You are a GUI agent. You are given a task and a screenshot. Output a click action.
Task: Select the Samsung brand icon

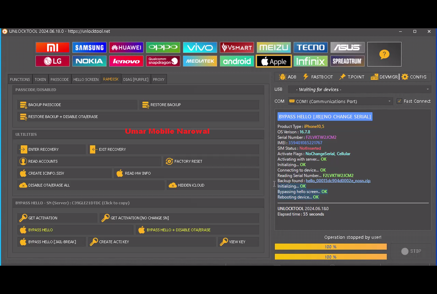[x=89, y=47]
